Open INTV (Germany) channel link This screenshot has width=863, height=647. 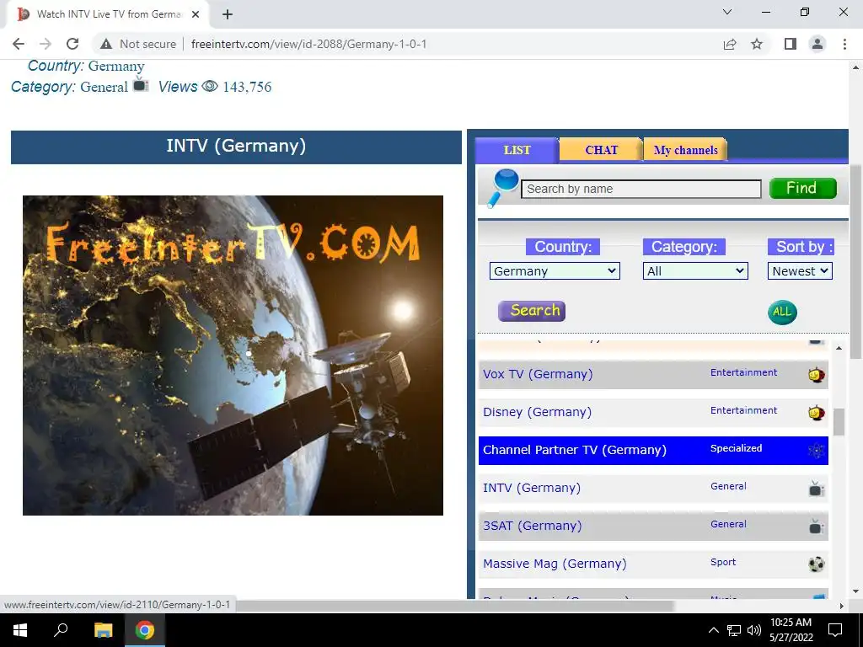click(532, 488)
